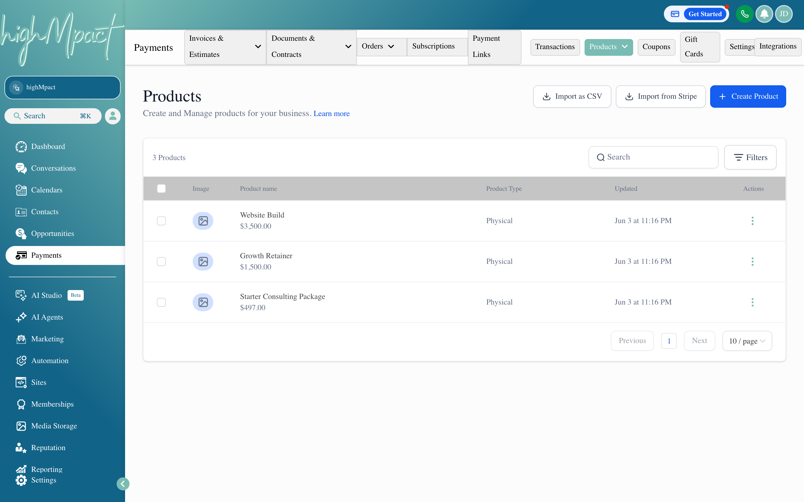Click Starter Consulting Package image placeholder
This screenshot has height=502, width=804.
coord(203,302)
